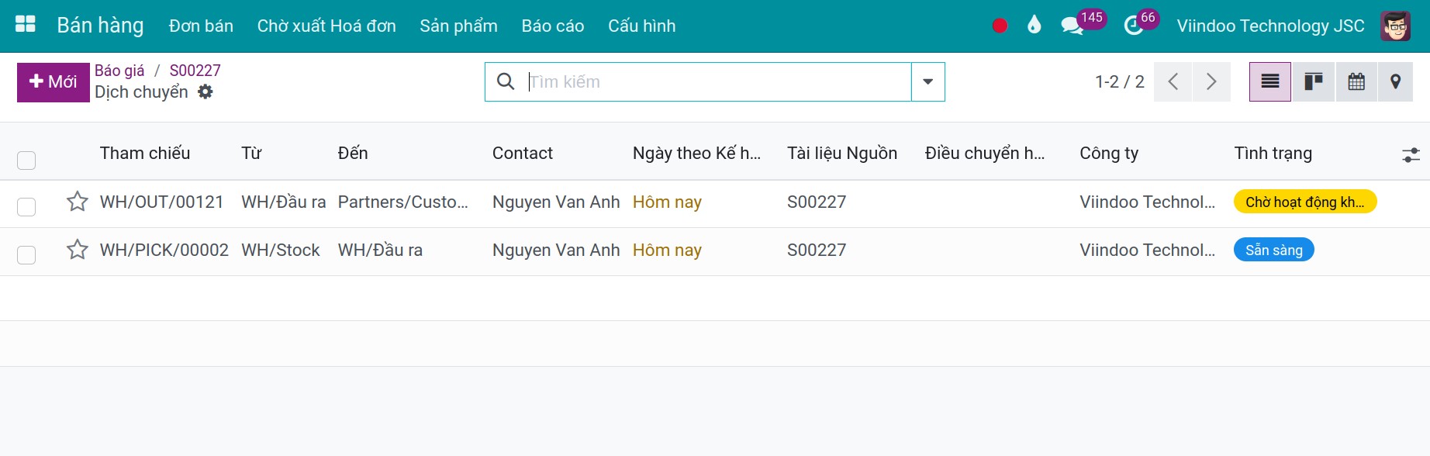Open optional columns settings icon
The image size is (1430, 456).
click(x=1411, y=155)
